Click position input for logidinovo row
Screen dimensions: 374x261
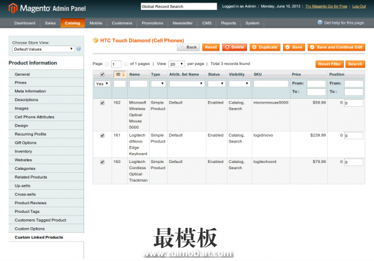[x=353, y=135]
